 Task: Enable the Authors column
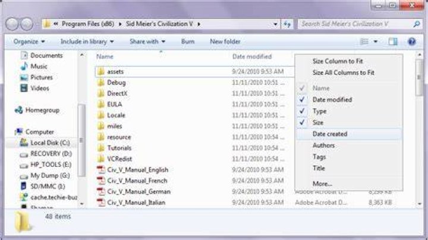[x=349, y=146]
